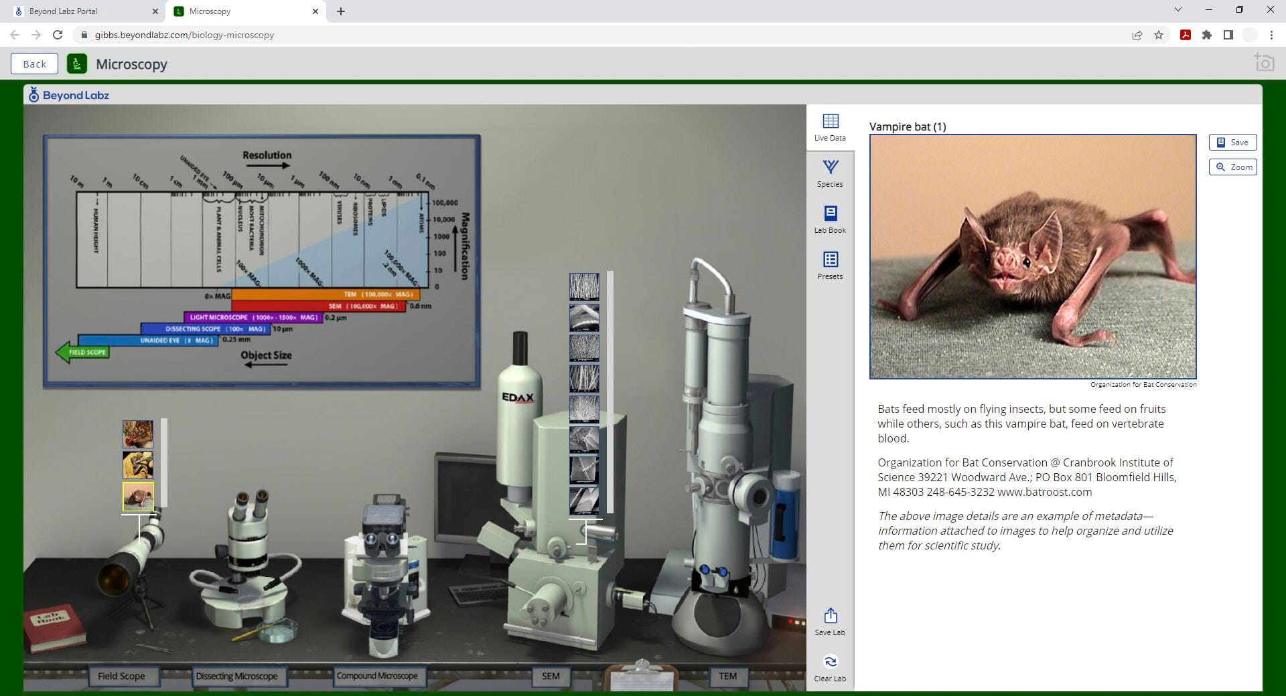This screenshot has width=1286, height=696.
Task: Zoom the Vampire bat image
Action: [x=1232, y=167]
